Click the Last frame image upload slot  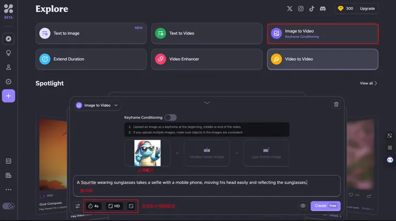coord(266,153)
